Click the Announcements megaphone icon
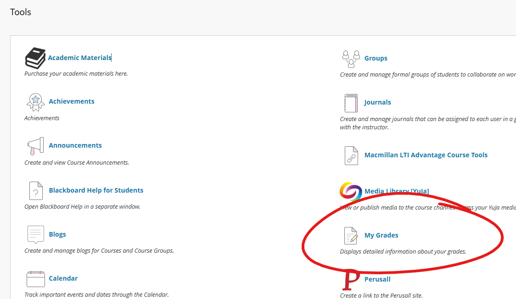The image size is (516, 299). point(35,146)
